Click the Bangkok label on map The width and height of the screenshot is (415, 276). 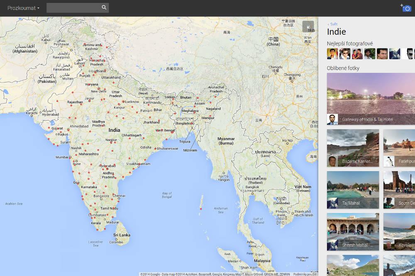point(252,187)
